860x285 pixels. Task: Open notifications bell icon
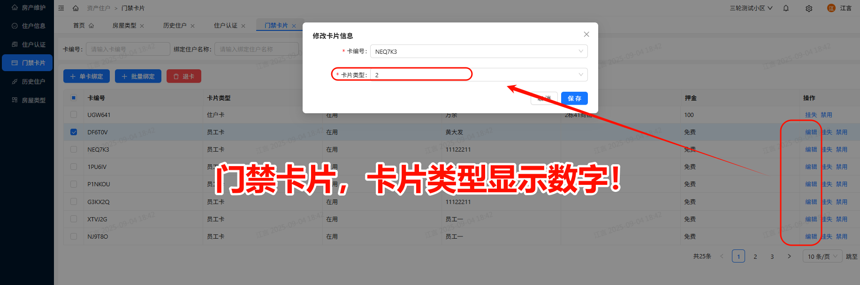(786, 8)
